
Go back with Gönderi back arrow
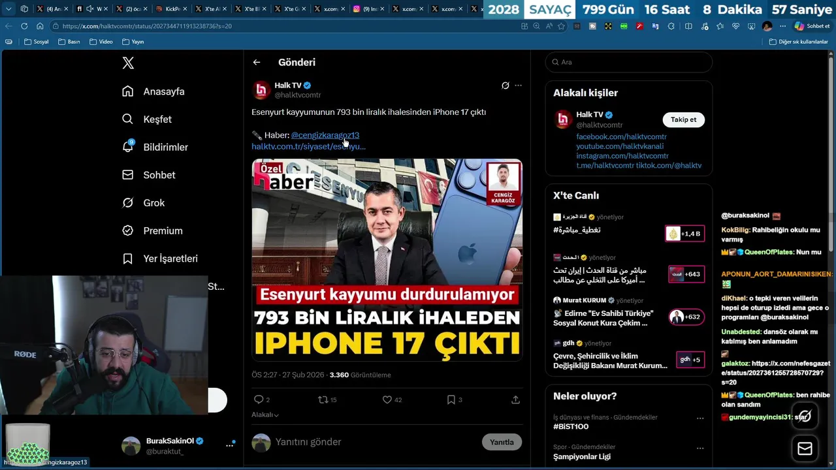[257, 62]
